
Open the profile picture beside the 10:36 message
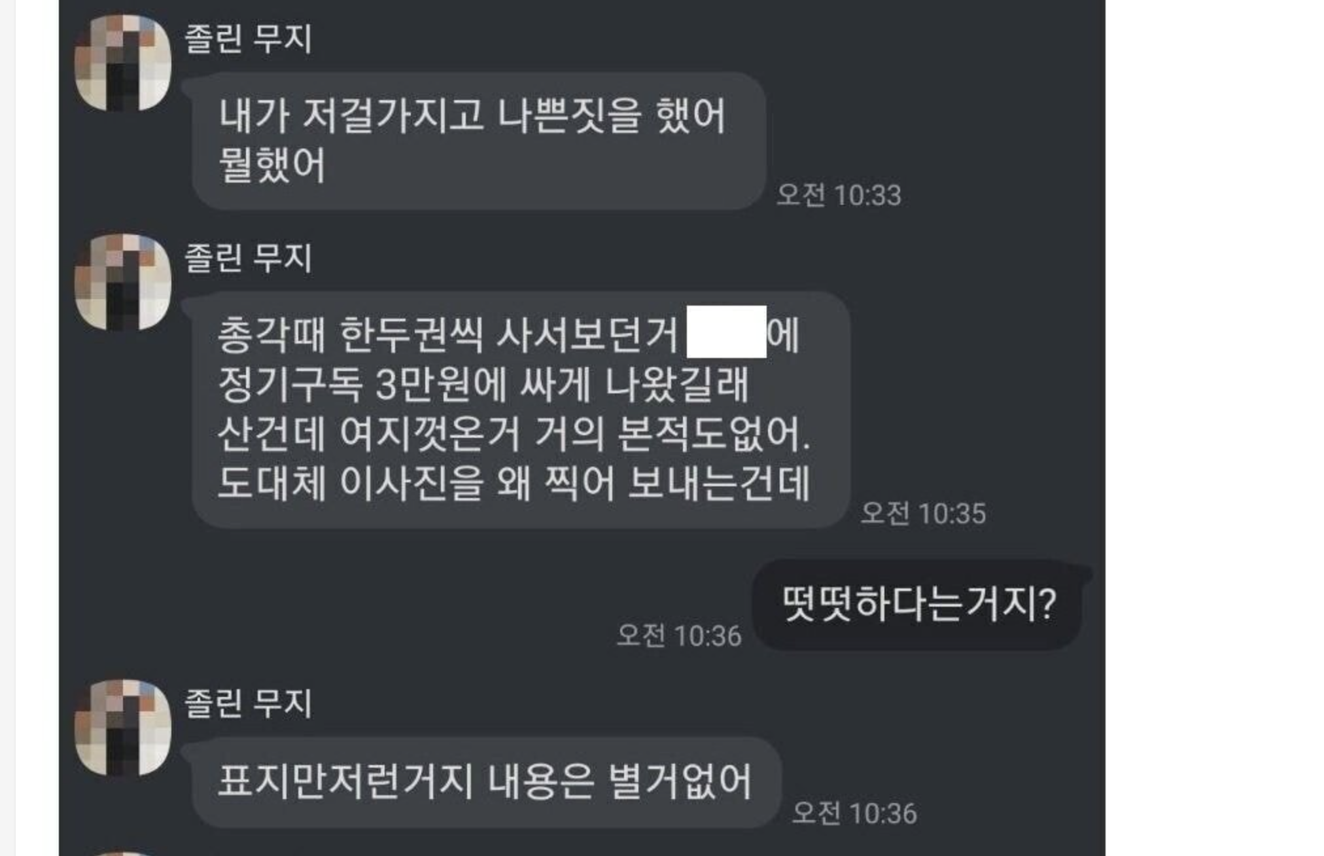coord(123,728)
